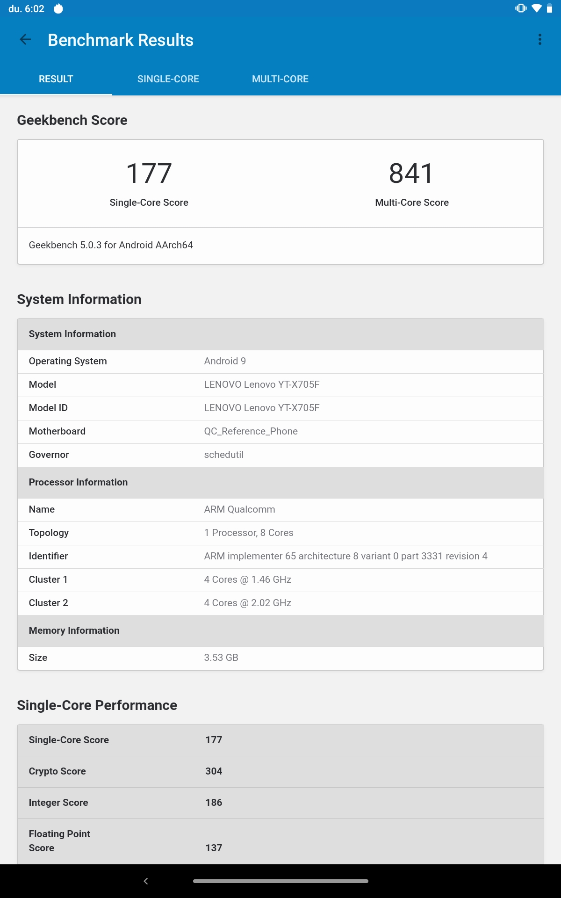The width and height of the screenshot is (561, 898).
Task: Tap the vibrate status icon
Action: click(521, 8)
